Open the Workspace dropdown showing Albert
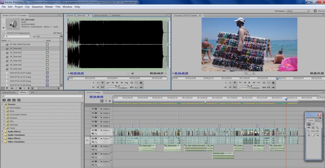 click(298, 11)
